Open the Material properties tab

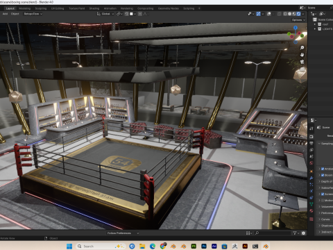(x=311, y=210)
